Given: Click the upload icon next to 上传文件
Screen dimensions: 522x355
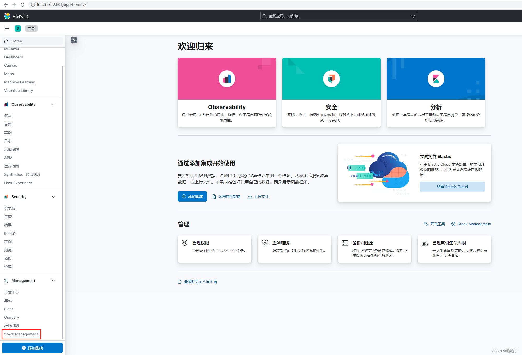Looking at the screenshot, I should tap(250, 196).
